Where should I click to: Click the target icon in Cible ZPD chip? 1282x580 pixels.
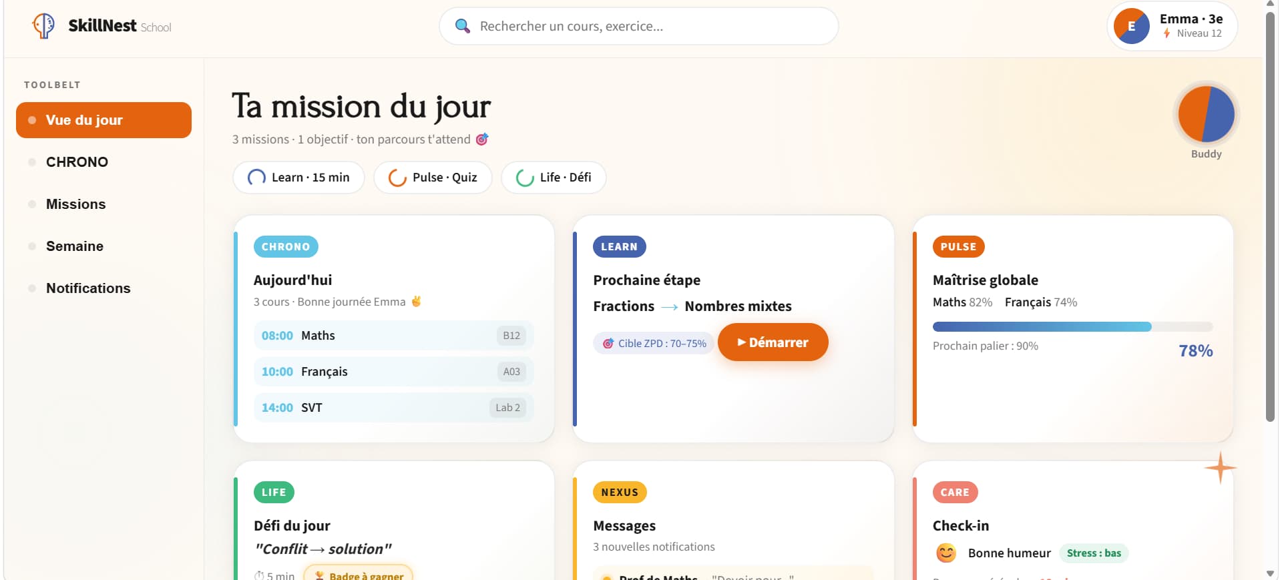[x=608, y=343]
